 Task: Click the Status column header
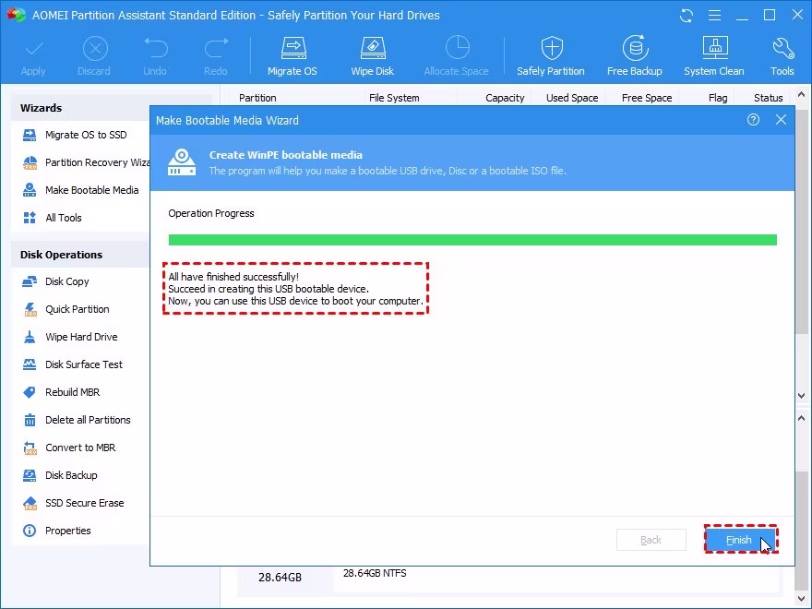click(769, 98)
